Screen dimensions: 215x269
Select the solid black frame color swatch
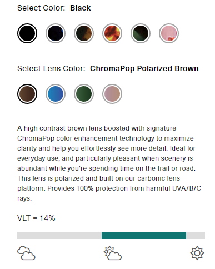[27, 33]
